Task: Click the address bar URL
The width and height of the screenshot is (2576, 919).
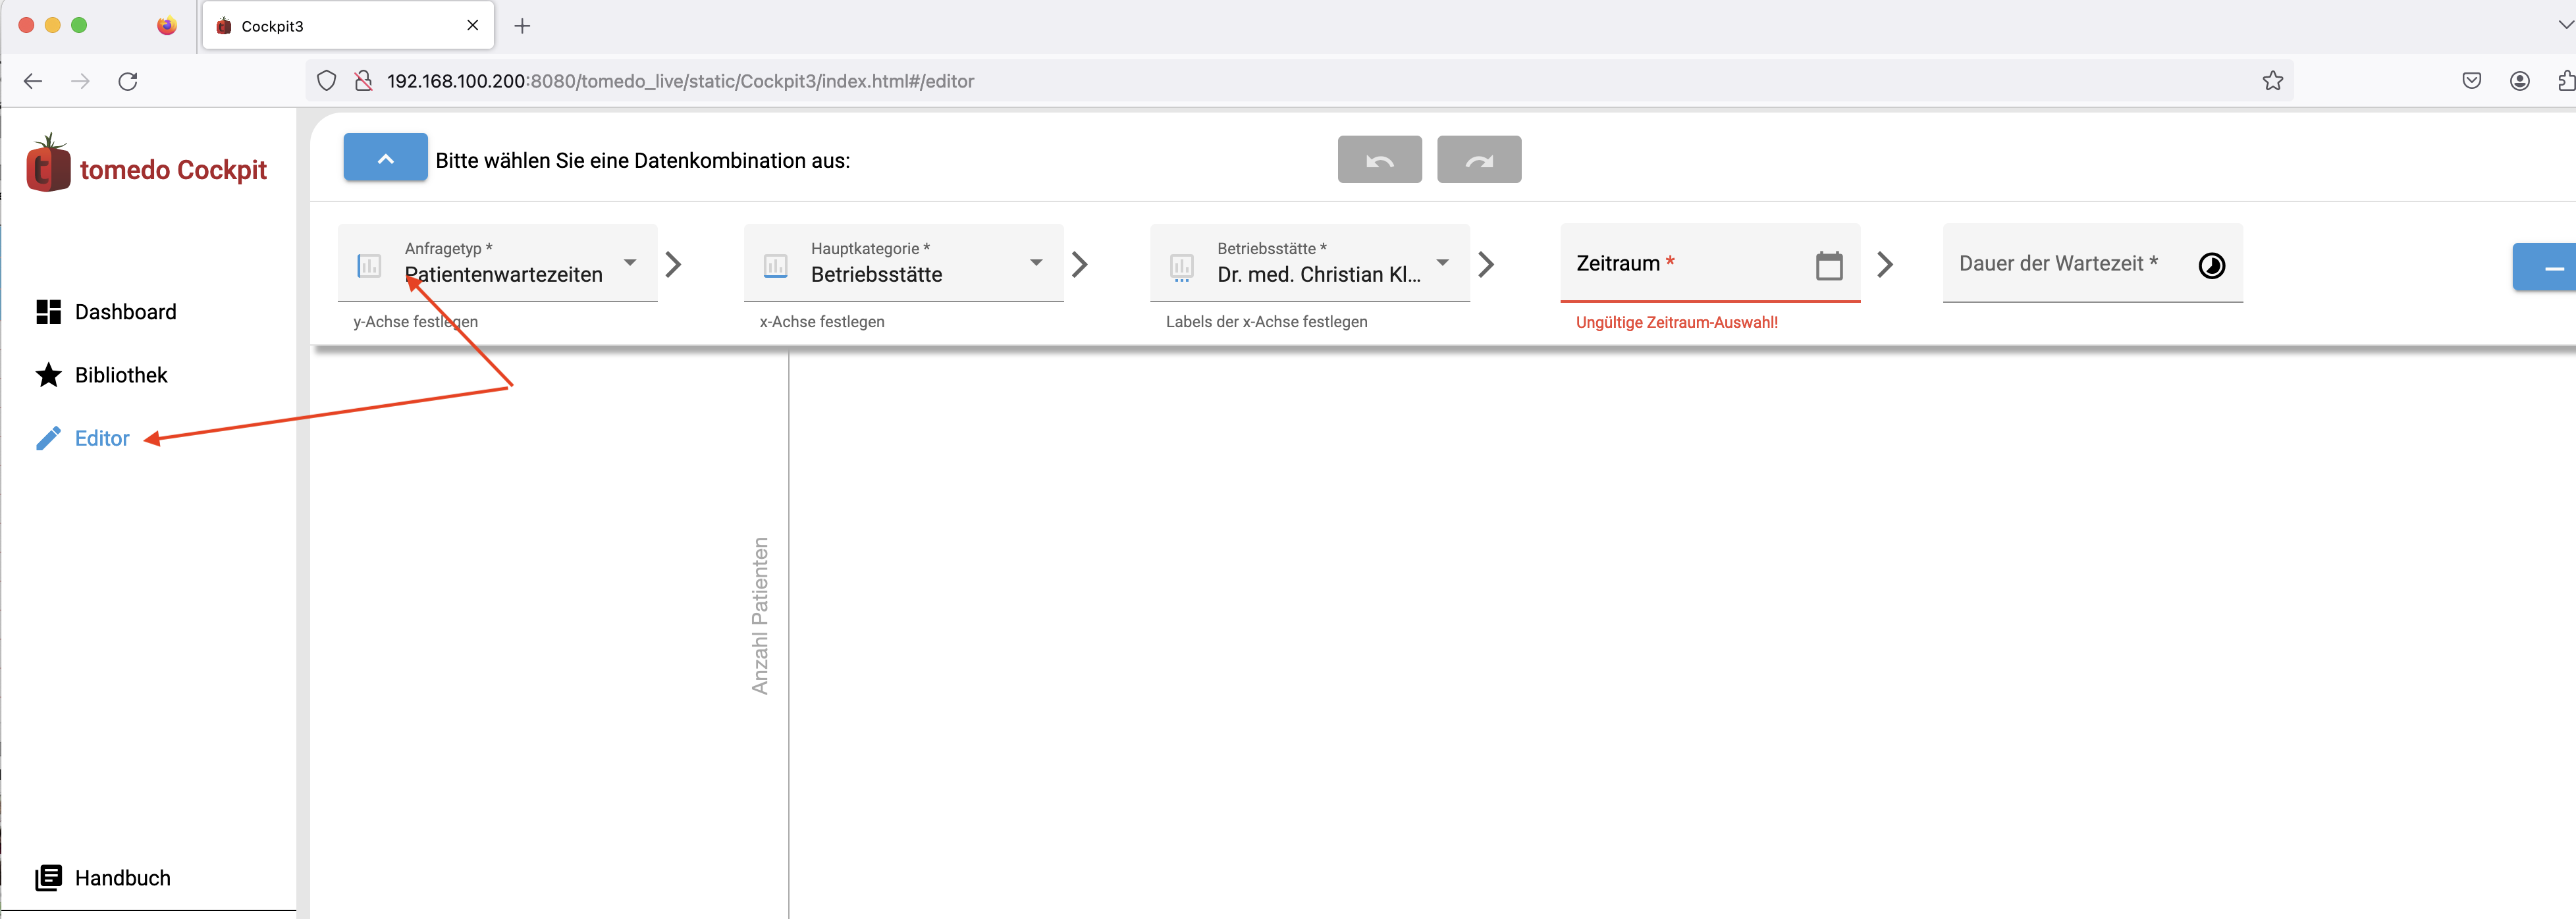Action: pyautogui.click(x=680, y=81)
